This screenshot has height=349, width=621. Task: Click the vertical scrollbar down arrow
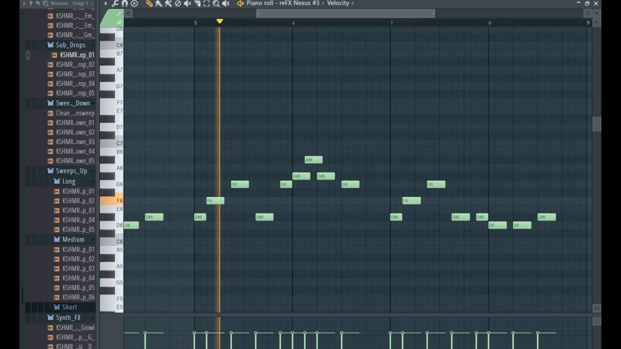(597, 308)
